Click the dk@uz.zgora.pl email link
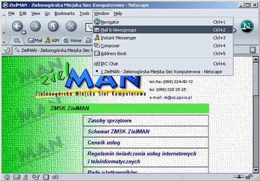 [178, 98]
